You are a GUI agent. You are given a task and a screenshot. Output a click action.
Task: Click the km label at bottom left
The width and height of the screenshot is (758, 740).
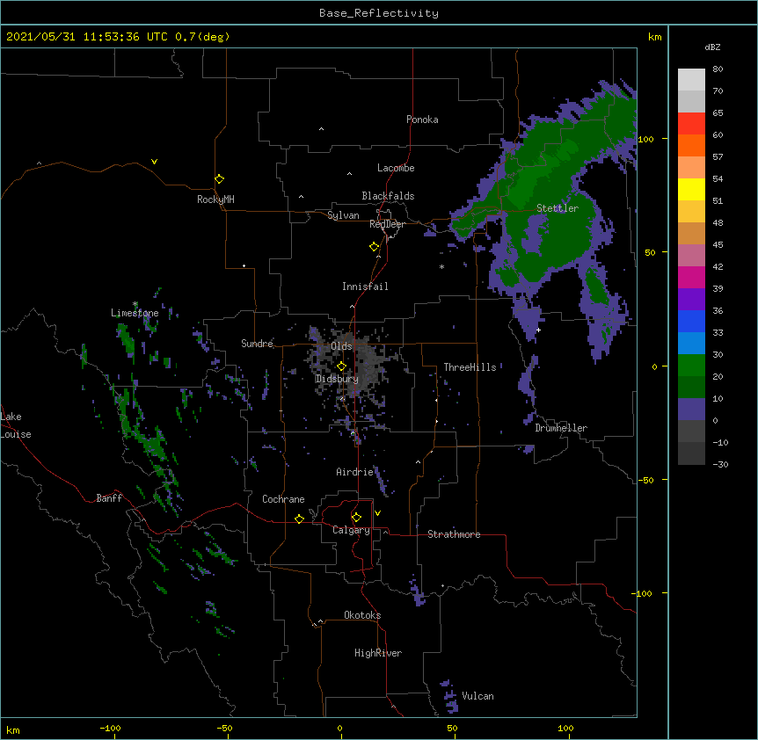pos(12,729)
